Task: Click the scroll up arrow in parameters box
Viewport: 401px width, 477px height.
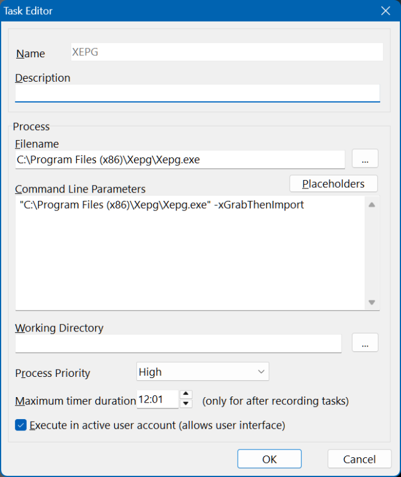Action: [x=372, y=205]
